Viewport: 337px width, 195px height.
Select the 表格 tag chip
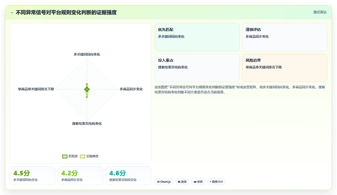tap(182, 182)
